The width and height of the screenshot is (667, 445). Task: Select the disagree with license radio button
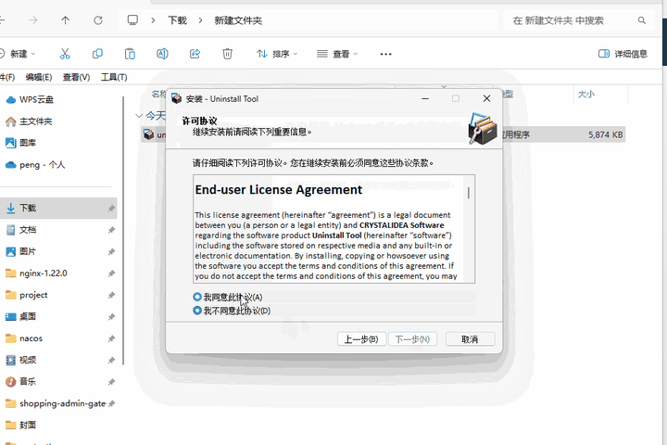tap(197, 311)
